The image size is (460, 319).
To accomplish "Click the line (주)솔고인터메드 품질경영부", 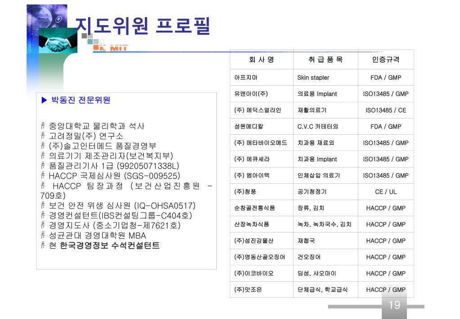I will 103,146.
